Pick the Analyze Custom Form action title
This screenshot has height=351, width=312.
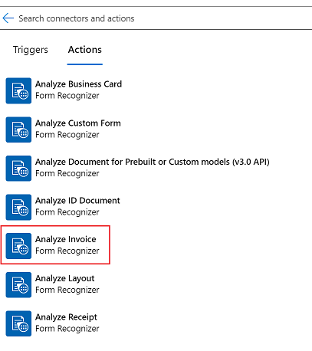point(78,123)
